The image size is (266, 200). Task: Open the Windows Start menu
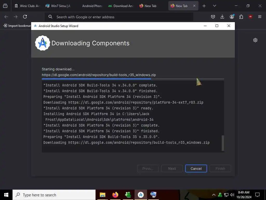tap(6, 195)
